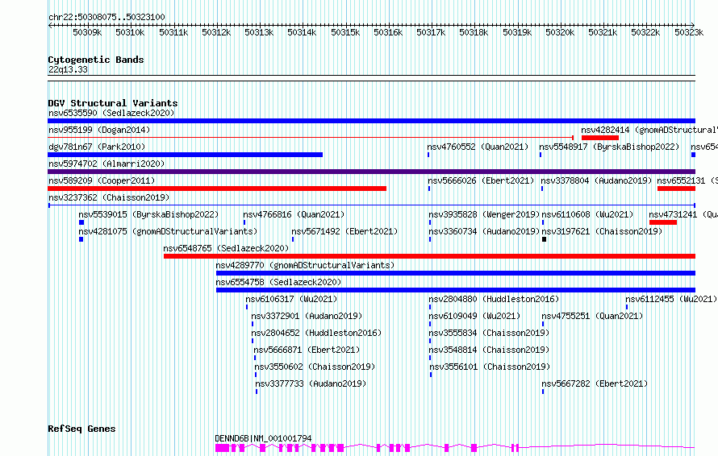Click nsv2804880 (Huddleston2016) label
Screen dimensions: 718x456
(x=494, y=299)
